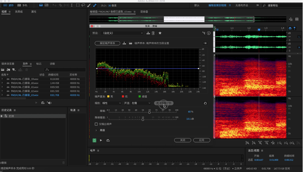Click the 应用 apply button

click(x=202, y=140)
